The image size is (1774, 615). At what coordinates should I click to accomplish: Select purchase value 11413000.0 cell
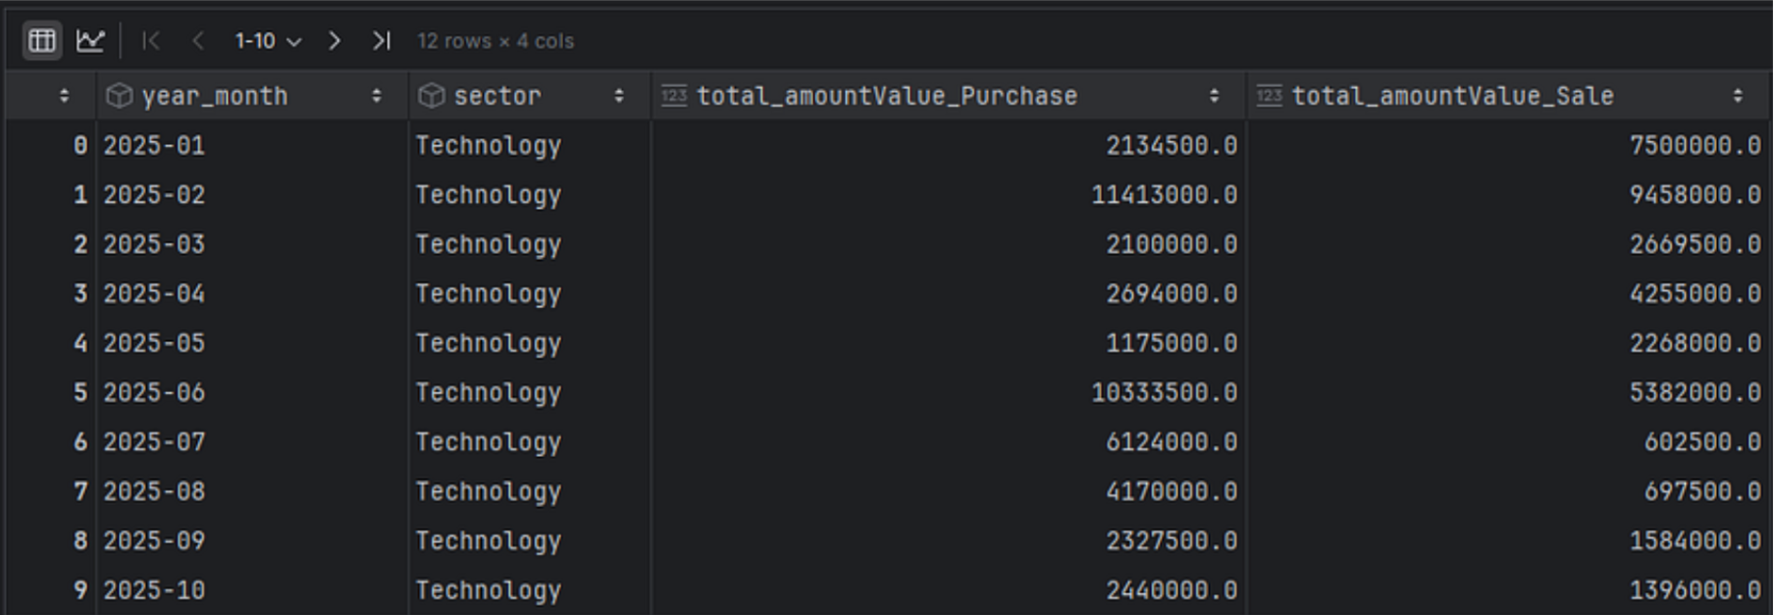(1164, 195)
